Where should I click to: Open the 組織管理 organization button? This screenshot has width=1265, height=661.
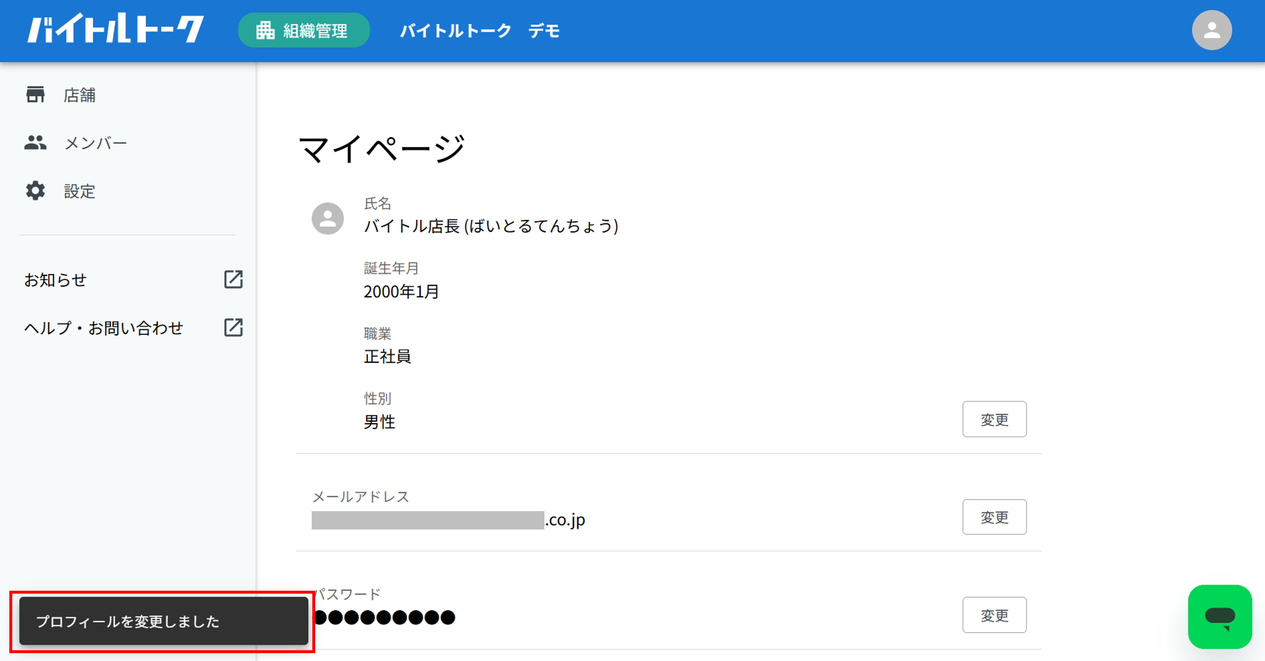point(304,30)
